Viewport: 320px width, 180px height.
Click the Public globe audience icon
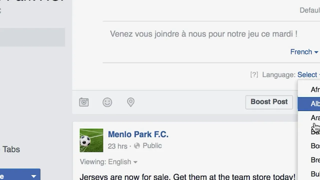click(x=137, y=146)
